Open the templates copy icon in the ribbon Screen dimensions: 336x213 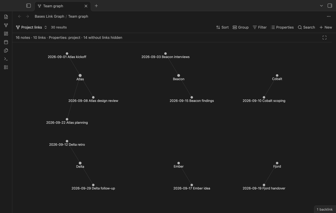6,50
